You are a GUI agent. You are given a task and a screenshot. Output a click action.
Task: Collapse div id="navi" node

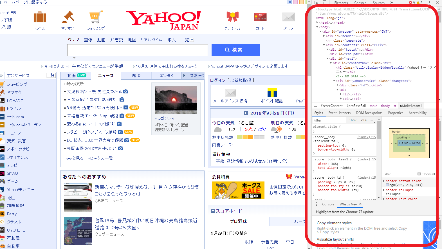coord(327,59)
